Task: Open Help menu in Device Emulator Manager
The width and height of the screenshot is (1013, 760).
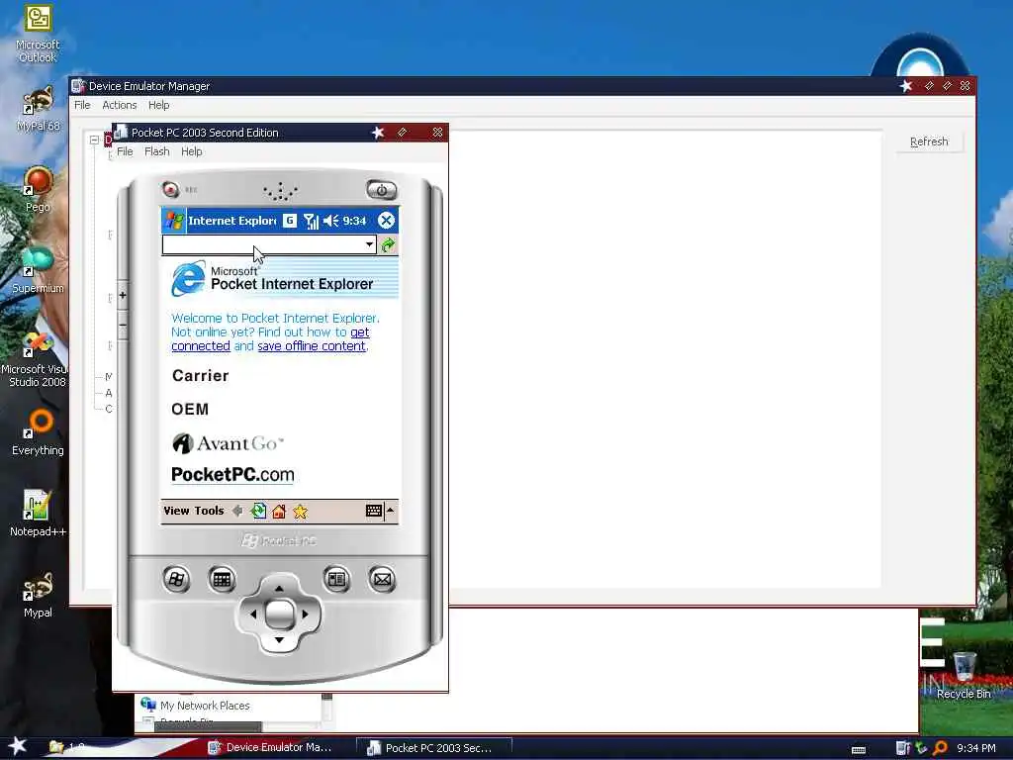Action: (159, 105)
